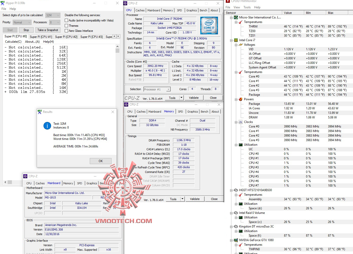Select the Clocks icon in HWMonitor

[240, 122]
